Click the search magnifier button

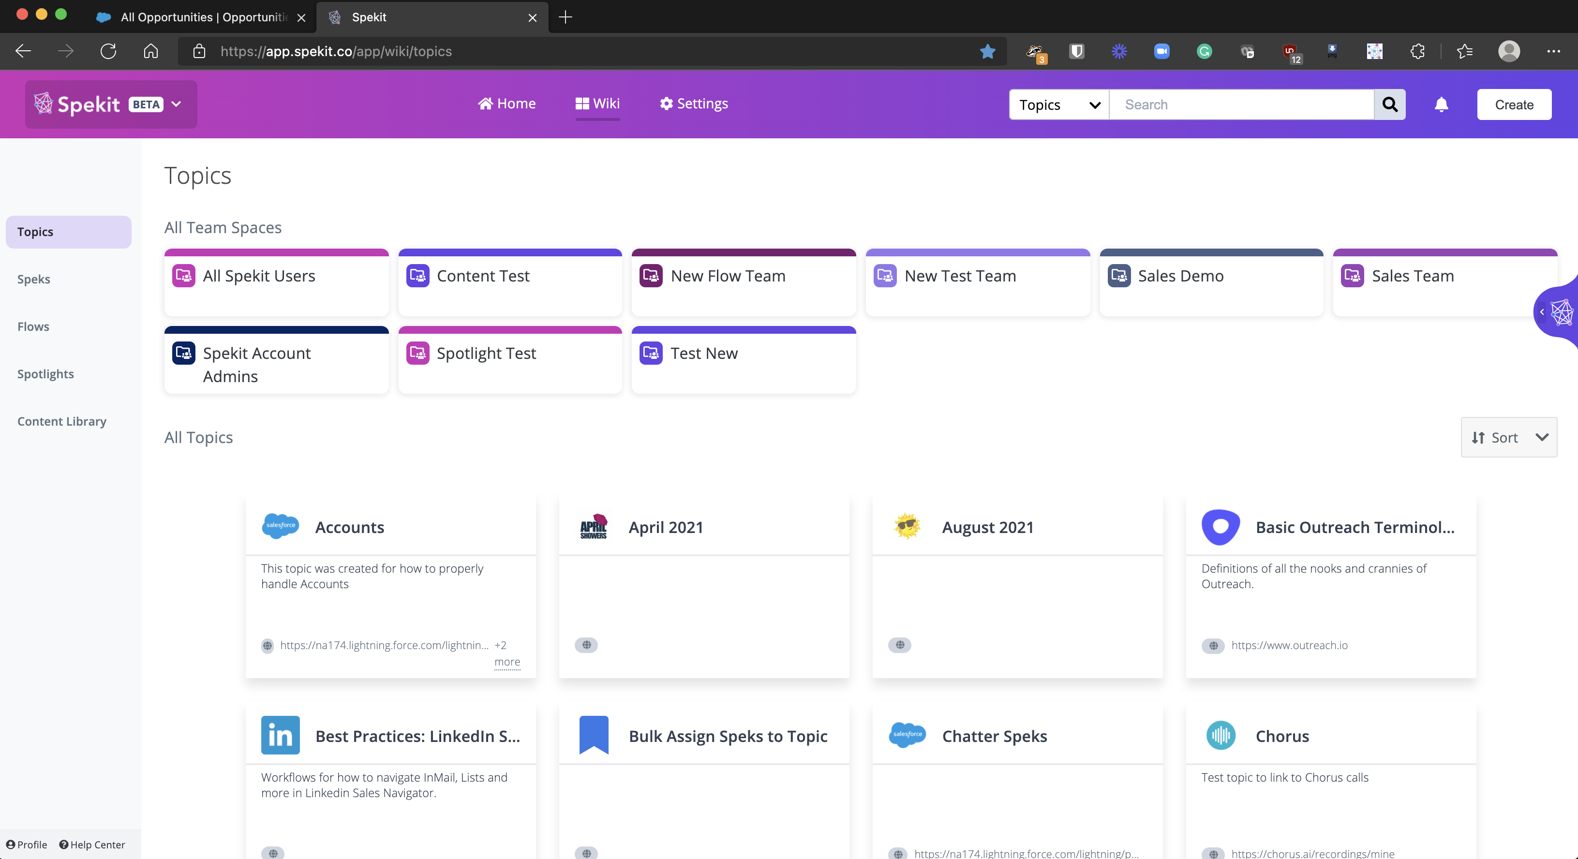(x=1389, y=104)
